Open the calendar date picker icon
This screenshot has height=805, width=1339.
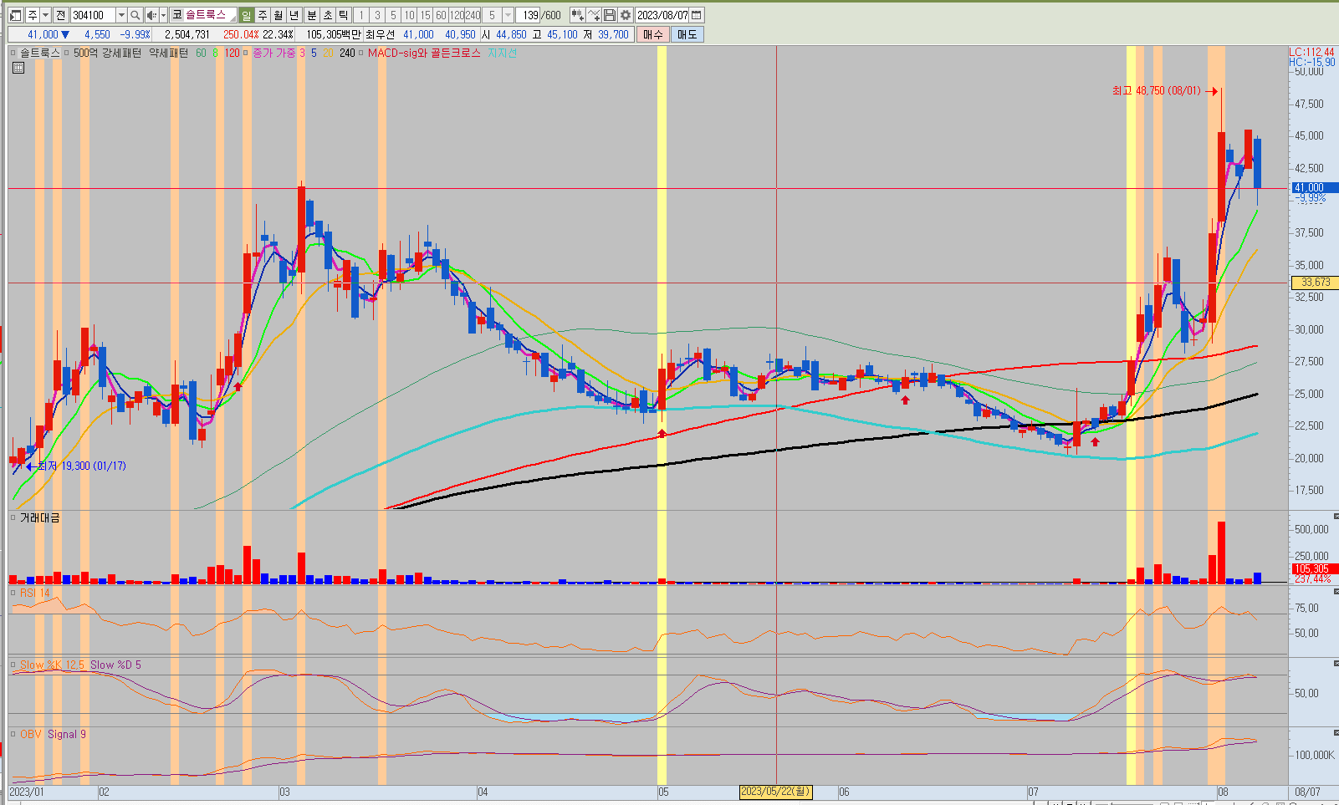point(697,15)
